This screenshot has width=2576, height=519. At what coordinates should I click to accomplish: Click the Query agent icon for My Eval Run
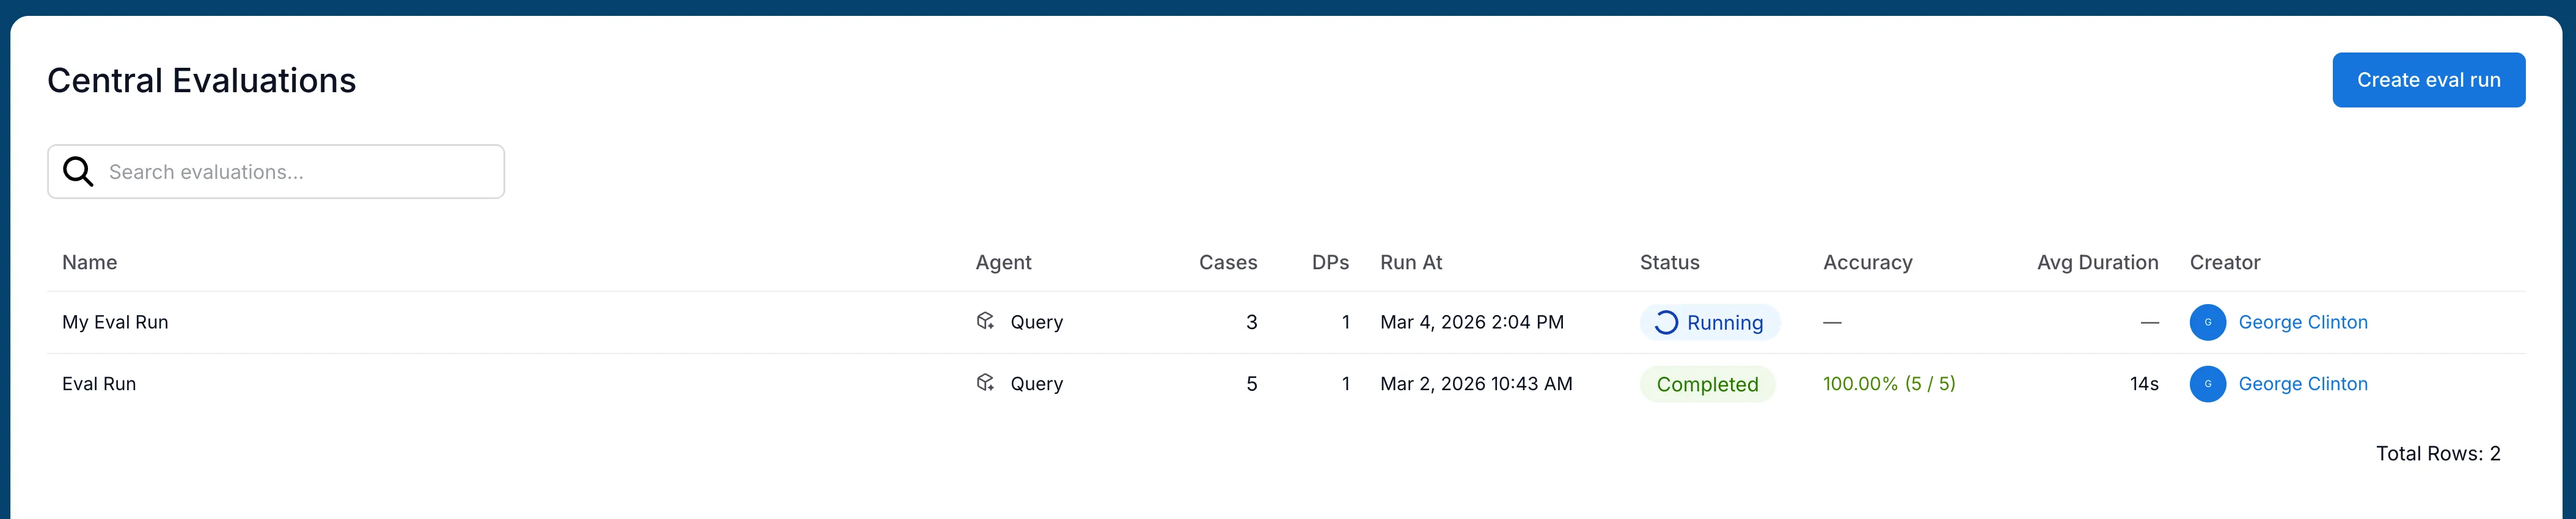(986, 322)
